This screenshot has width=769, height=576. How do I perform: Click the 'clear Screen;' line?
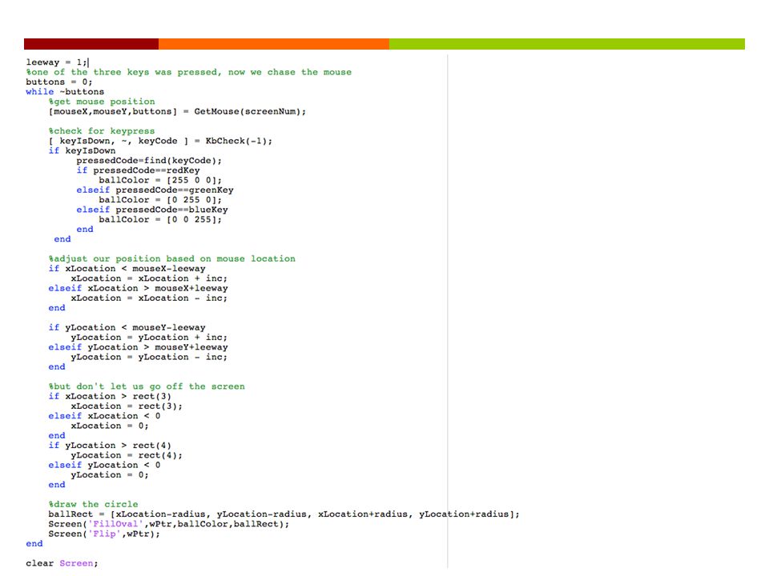point(62,562)
